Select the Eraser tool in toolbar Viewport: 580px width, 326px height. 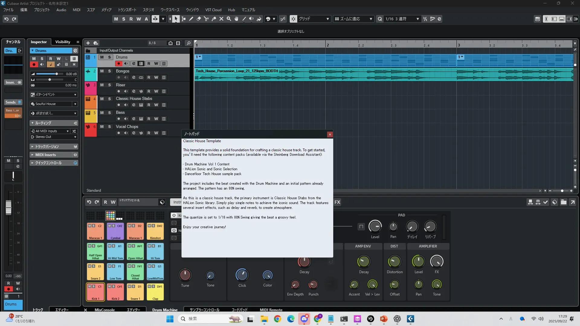(198, 19)
